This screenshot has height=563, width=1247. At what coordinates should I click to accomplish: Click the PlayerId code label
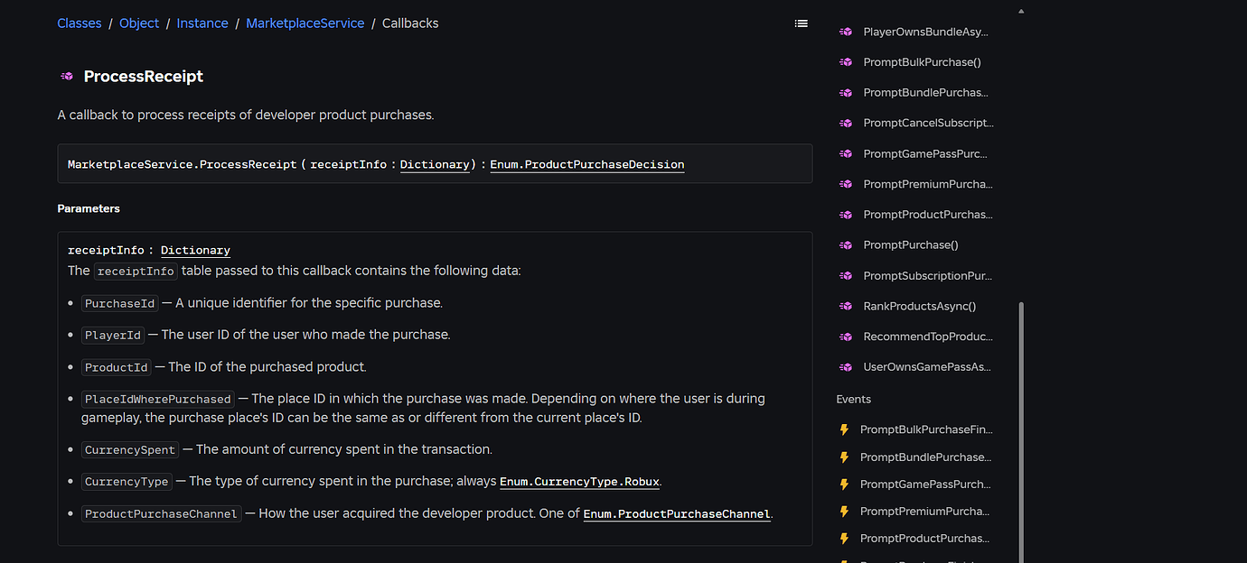point(113,336)
